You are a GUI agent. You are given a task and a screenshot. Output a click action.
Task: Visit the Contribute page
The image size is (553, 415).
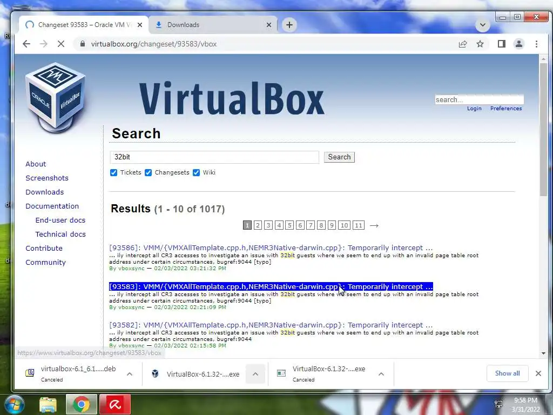[44, 249]
